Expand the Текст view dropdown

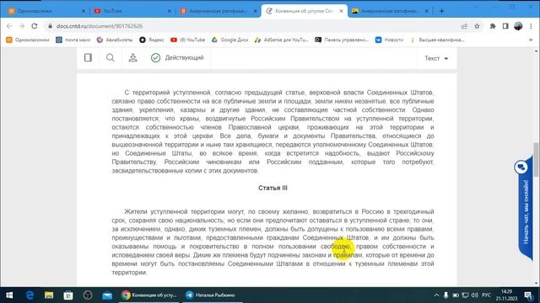coord(436,58)
